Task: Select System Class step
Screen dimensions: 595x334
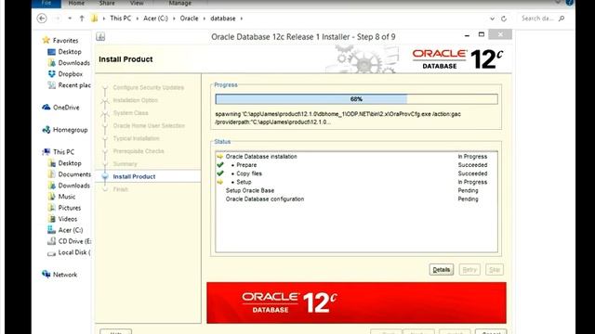Action: pyautogui.click(x=130, y=113)
